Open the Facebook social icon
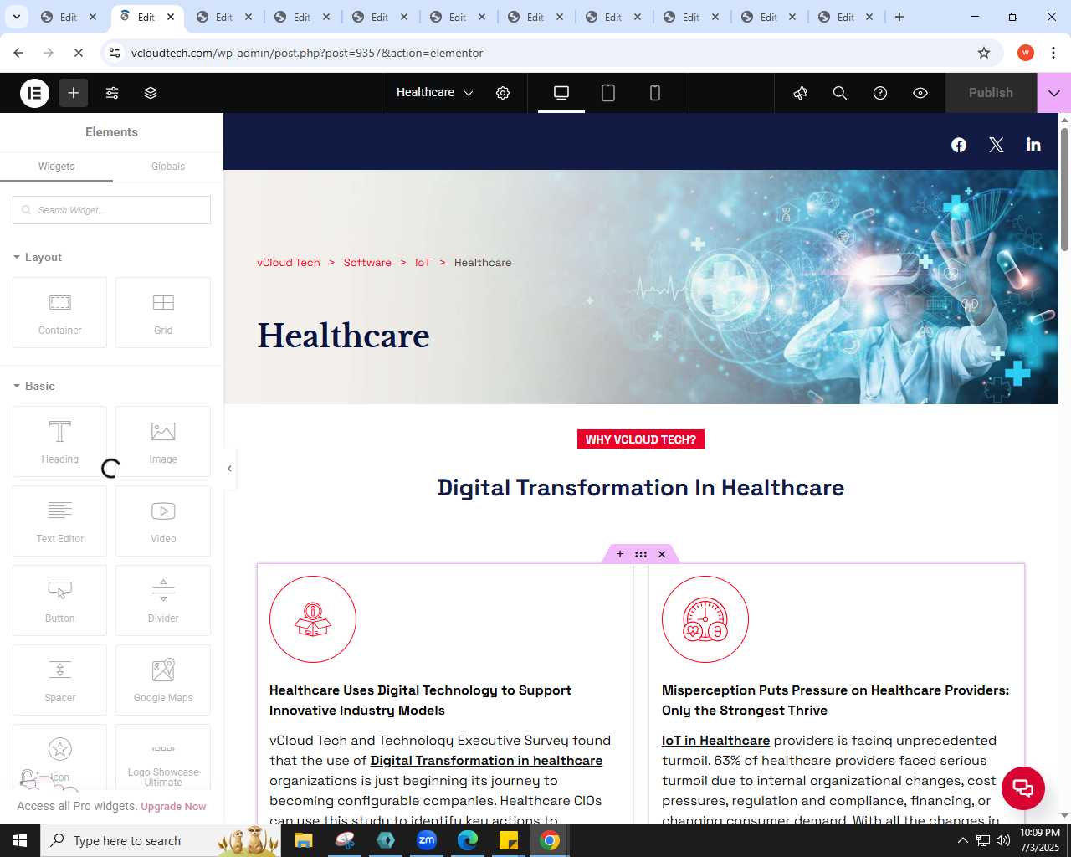Image resolution: width=1071 pixels, height=857 pixels. (x=959, y=145)
